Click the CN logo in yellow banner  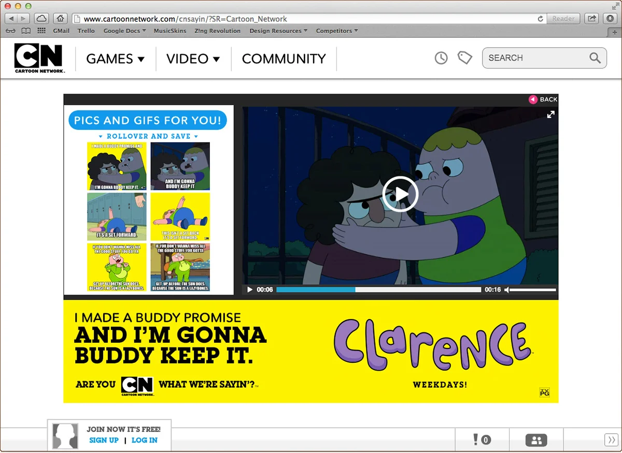(x=137, y=386)
